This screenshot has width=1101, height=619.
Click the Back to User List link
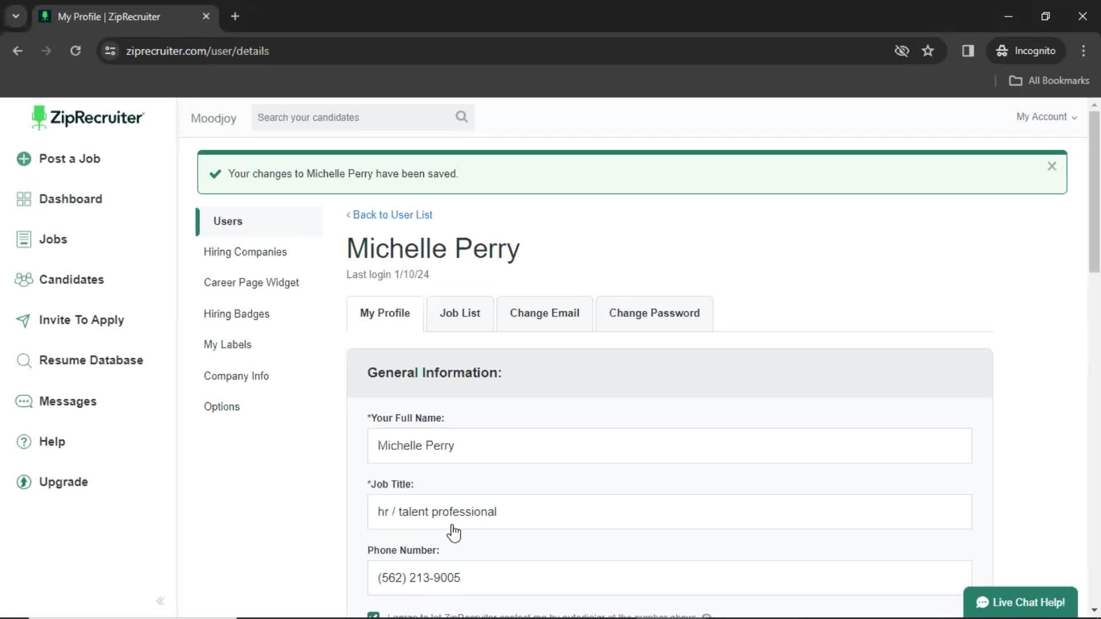tap(389, 215)
